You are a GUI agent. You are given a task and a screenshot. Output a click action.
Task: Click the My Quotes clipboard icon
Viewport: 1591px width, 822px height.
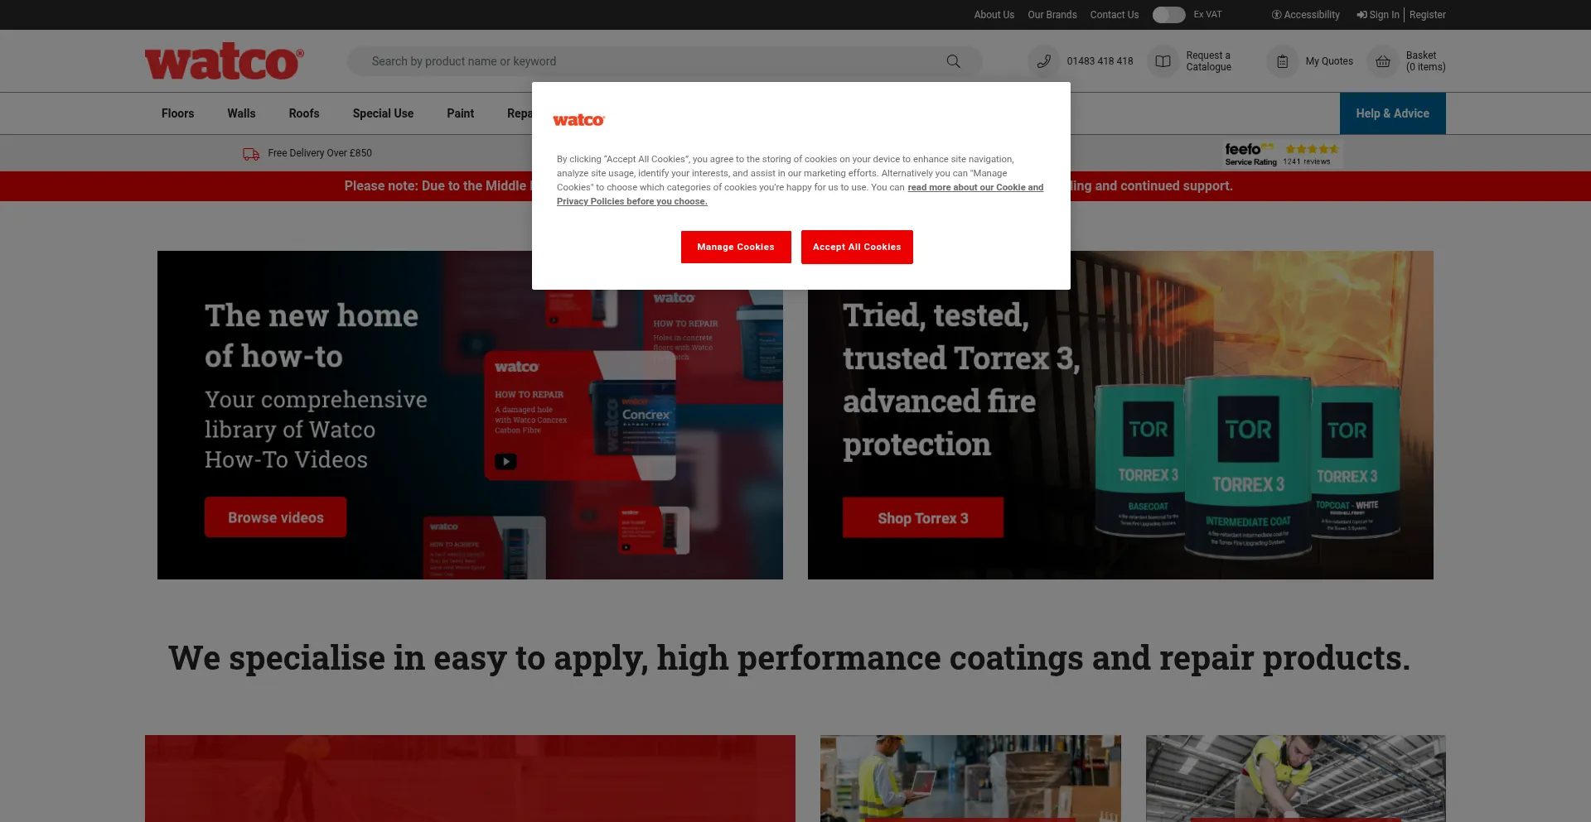(1283, 61)
